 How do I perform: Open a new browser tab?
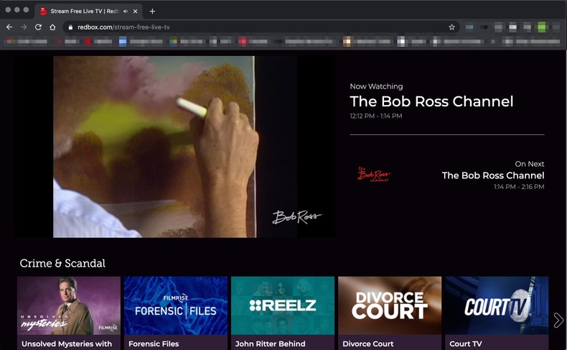click(x=152, y=11)
